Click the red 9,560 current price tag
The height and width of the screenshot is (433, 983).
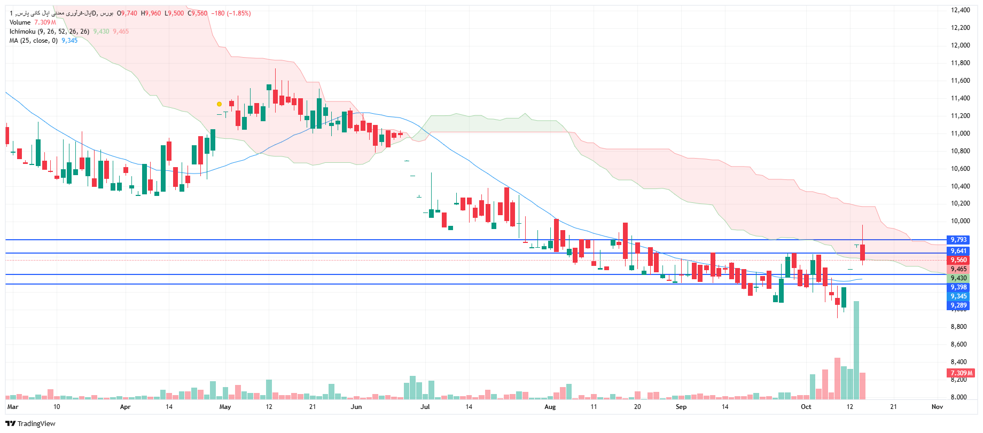click(x=958, y=260)
